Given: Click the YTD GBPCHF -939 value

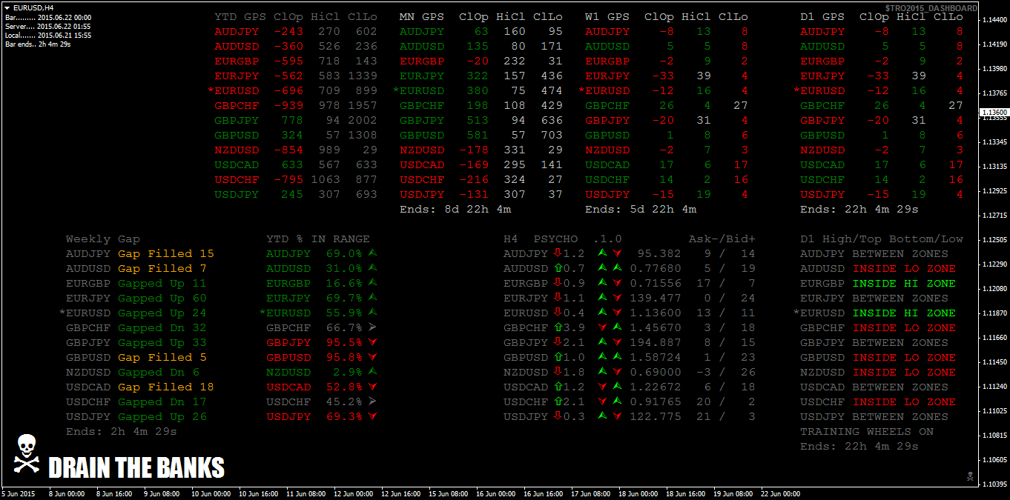Looking at the screenshot, I should tap(288, 105).
